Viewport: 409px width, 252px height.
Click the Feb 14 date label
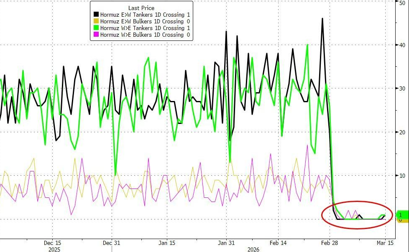278,243
